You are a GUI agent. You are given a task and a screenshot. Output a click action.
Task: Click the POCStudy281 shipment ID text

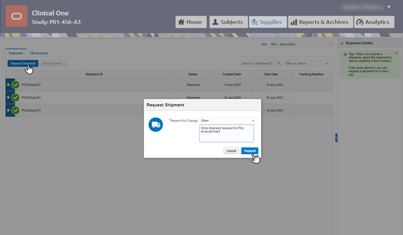31,85
